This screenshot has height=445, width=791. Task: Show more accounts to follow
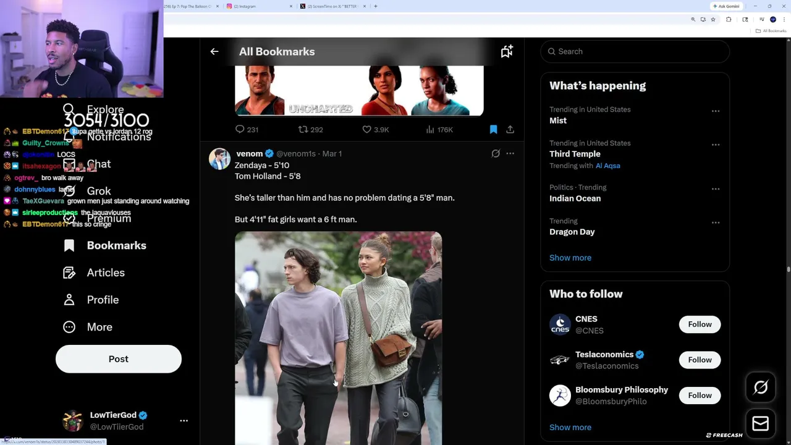(x=570, y=427)
